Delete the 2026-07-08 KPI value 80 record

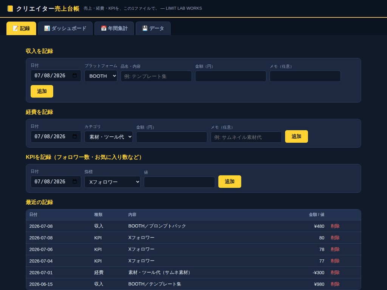coord(335,238)
